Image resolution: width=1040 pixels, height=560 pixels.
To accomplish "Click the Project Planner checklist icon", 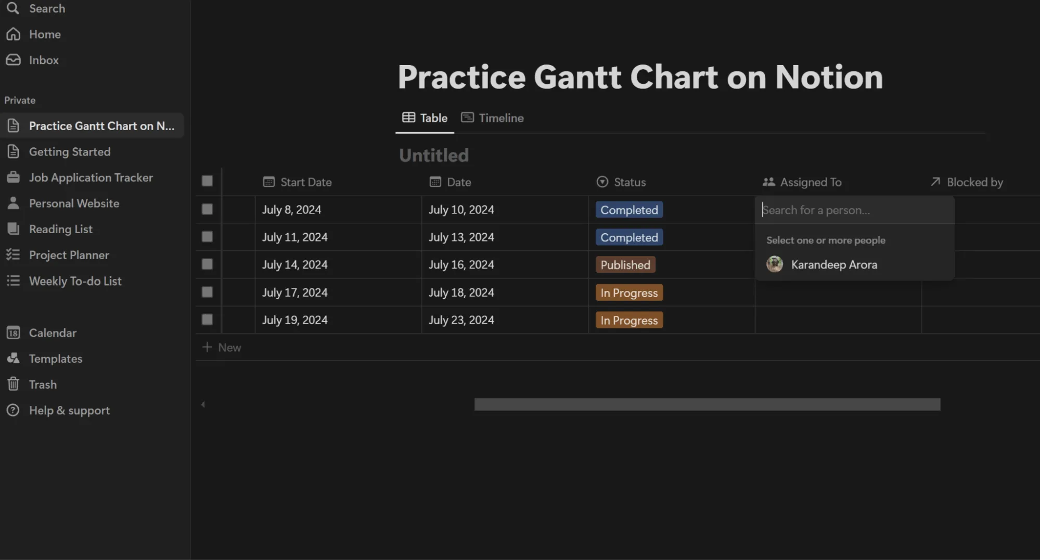I will [13, 255].
